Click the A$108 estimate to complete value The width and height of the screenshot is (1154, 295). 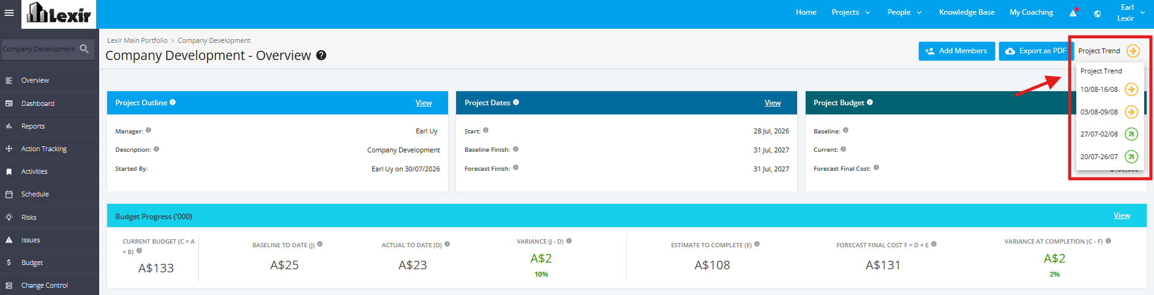pos(712,265)
